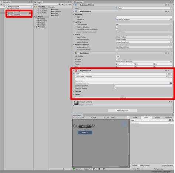Open the Hierarchy create plus dropdown
The width and height of the screenshot is (175, 173).
(x=2, y=4)
